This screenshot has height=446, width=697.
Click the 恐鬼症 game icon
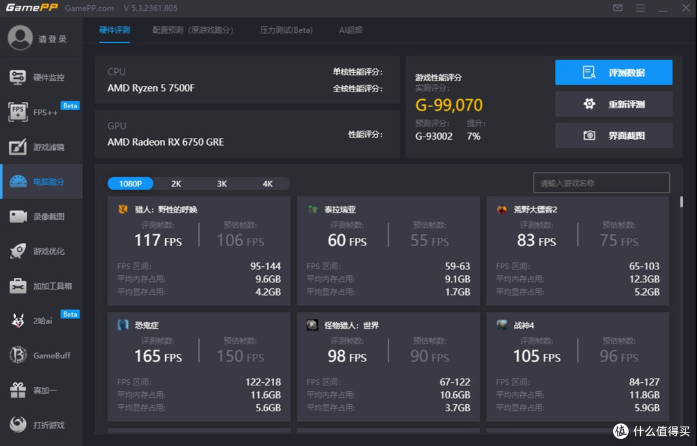tap(123, 325)
